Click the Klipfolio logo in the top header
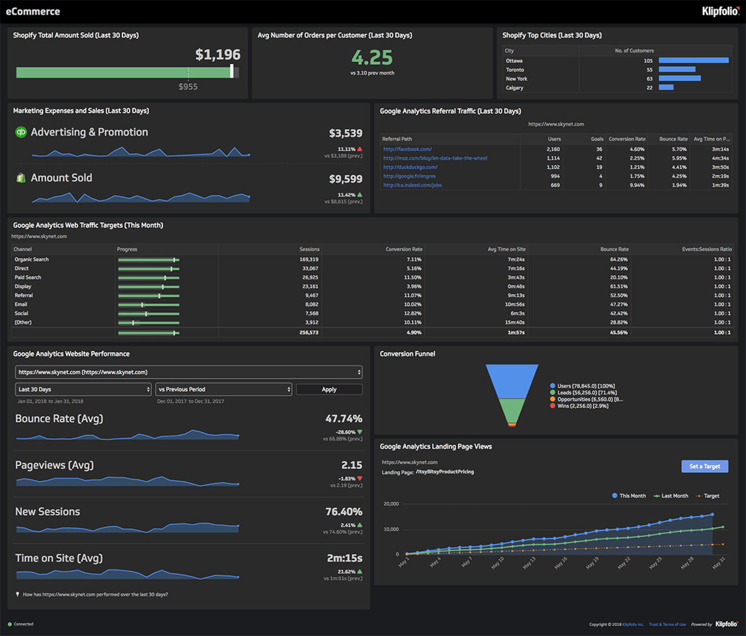The image size is (746, 636). pos(720,11)
